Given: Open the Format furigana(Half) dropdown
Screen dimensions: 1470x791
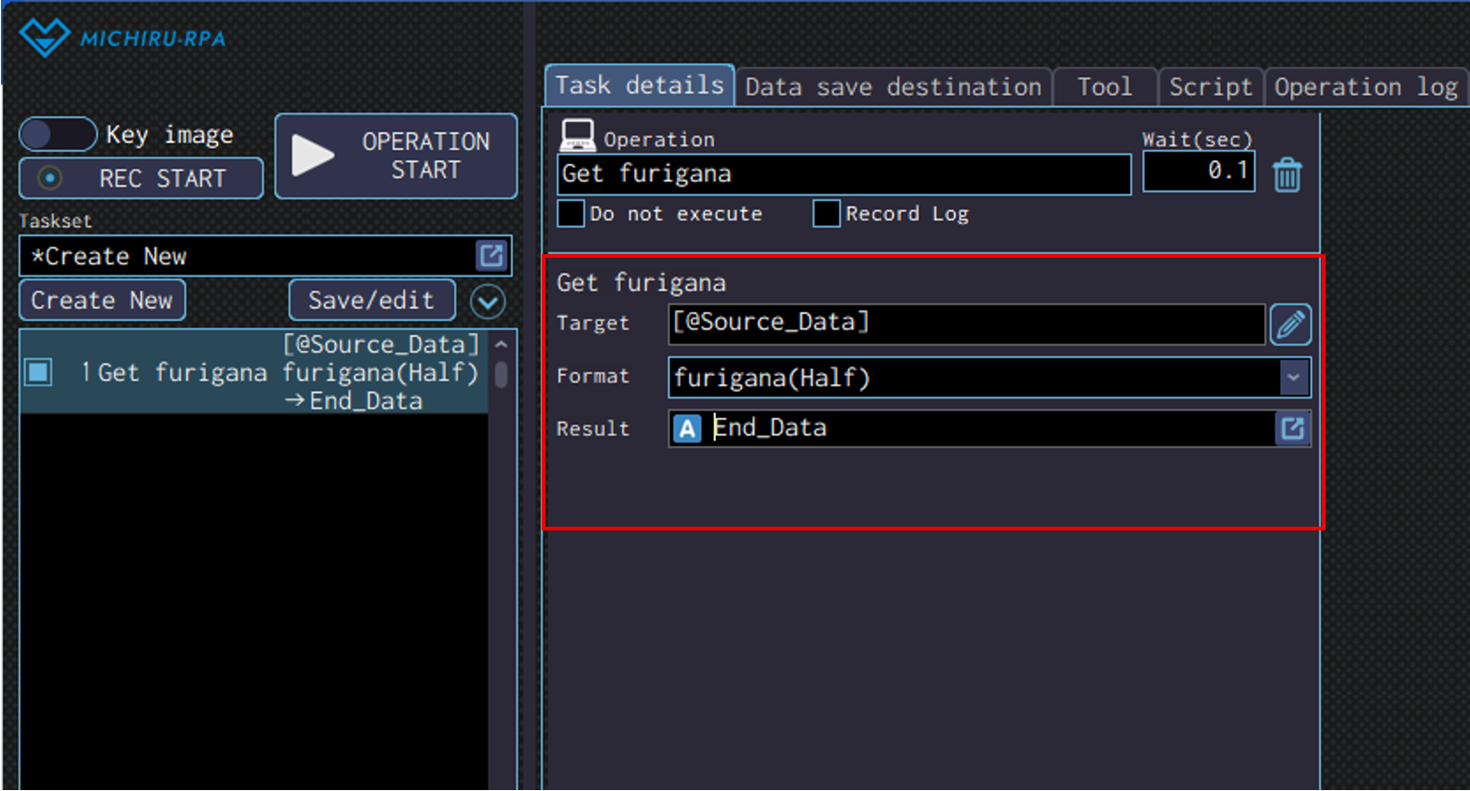Looking at the screenshot, I should click(x=1292, y=378).
